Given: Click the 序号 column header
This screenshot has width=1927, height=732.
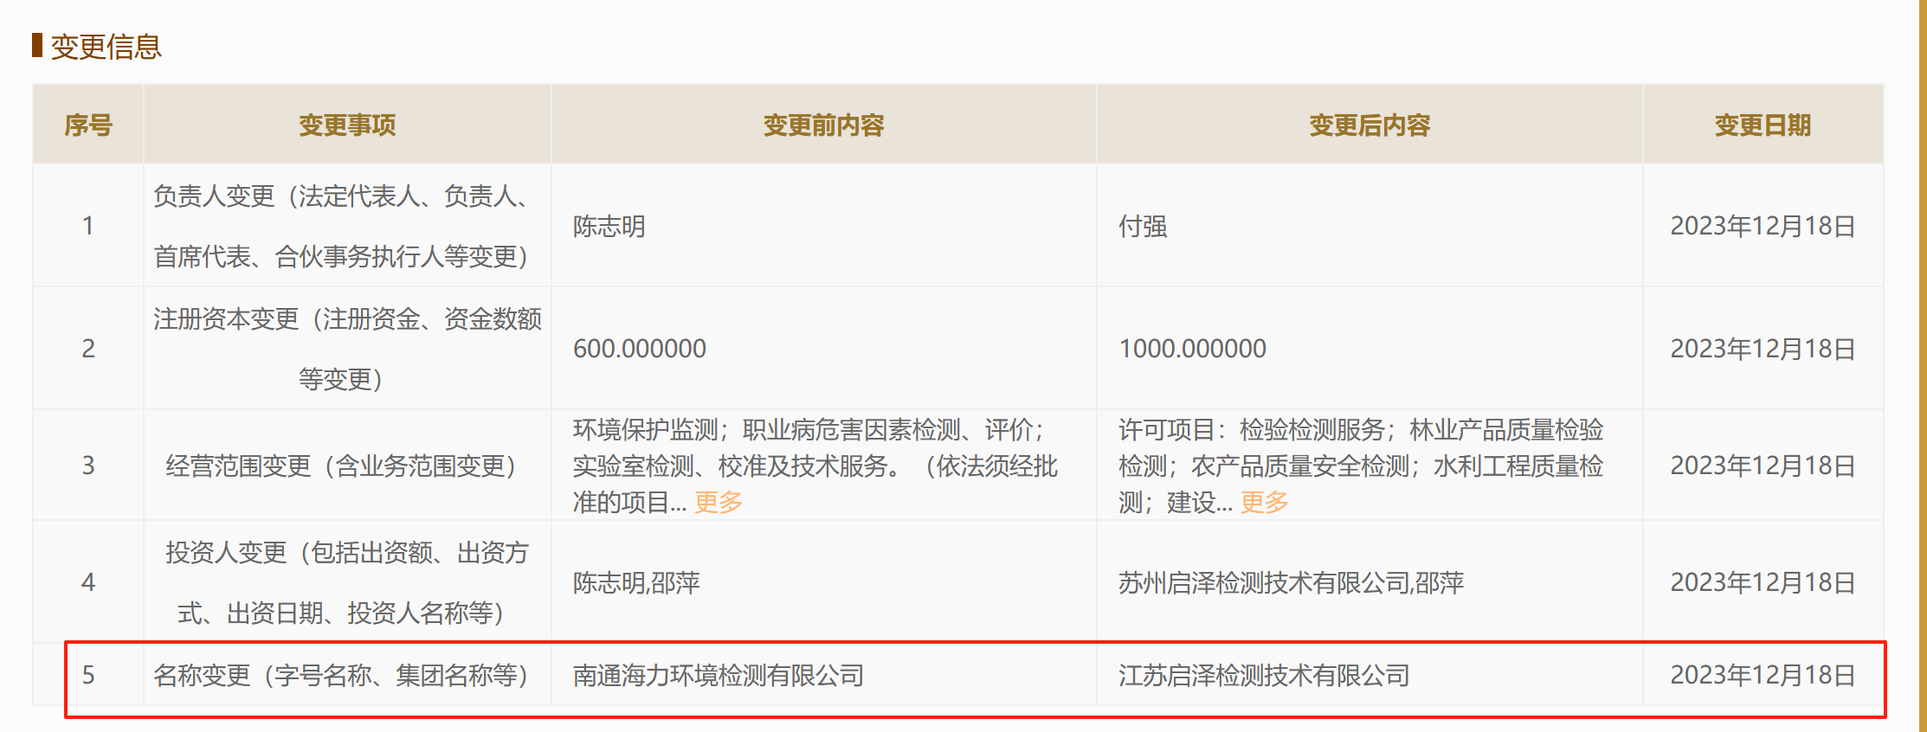Looking at the screenshot, I should point(88,125).
